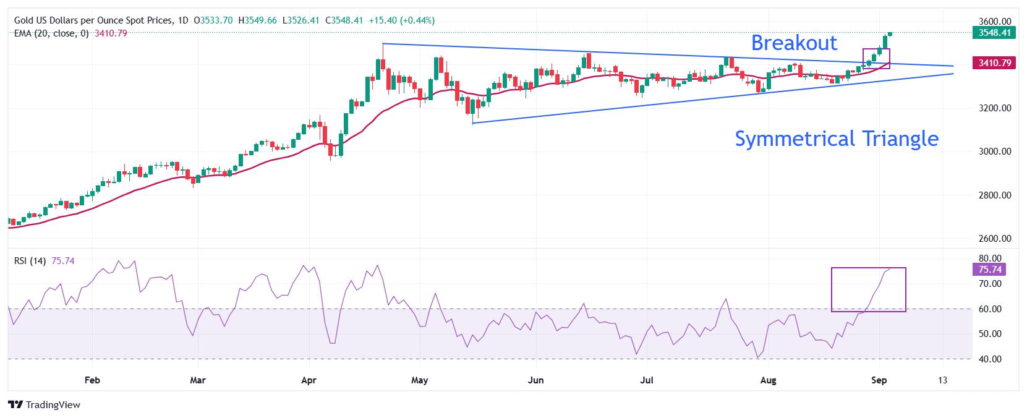1027x418 pixels.
Task: Click the purple breakout rectangle on price chart
Action: (x=876, y=58)
